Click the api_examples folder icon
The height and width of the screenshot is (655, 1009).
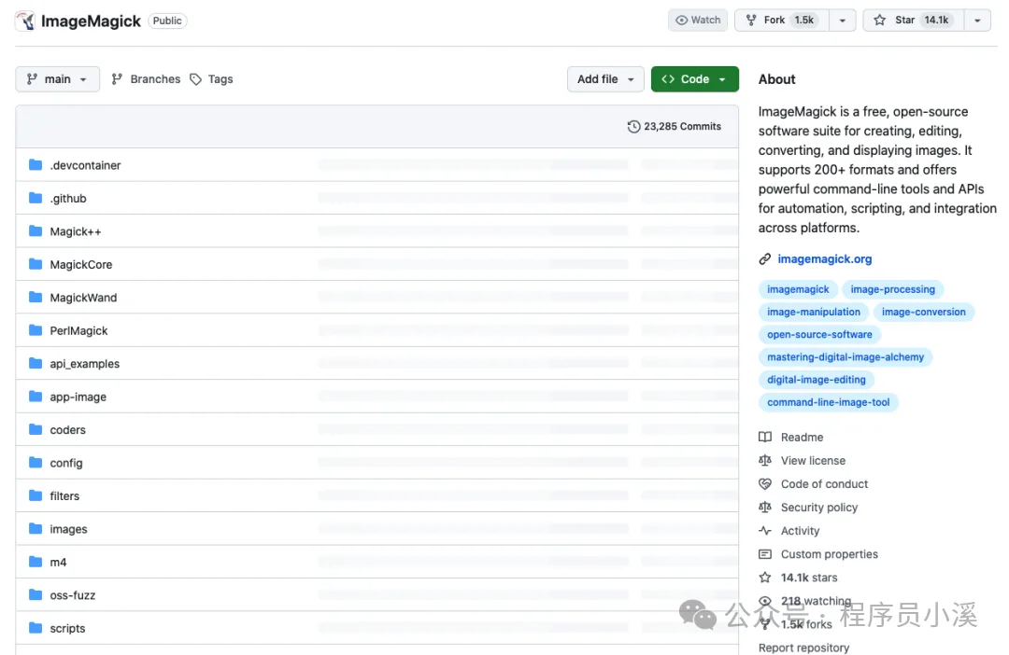coord(36,364)
